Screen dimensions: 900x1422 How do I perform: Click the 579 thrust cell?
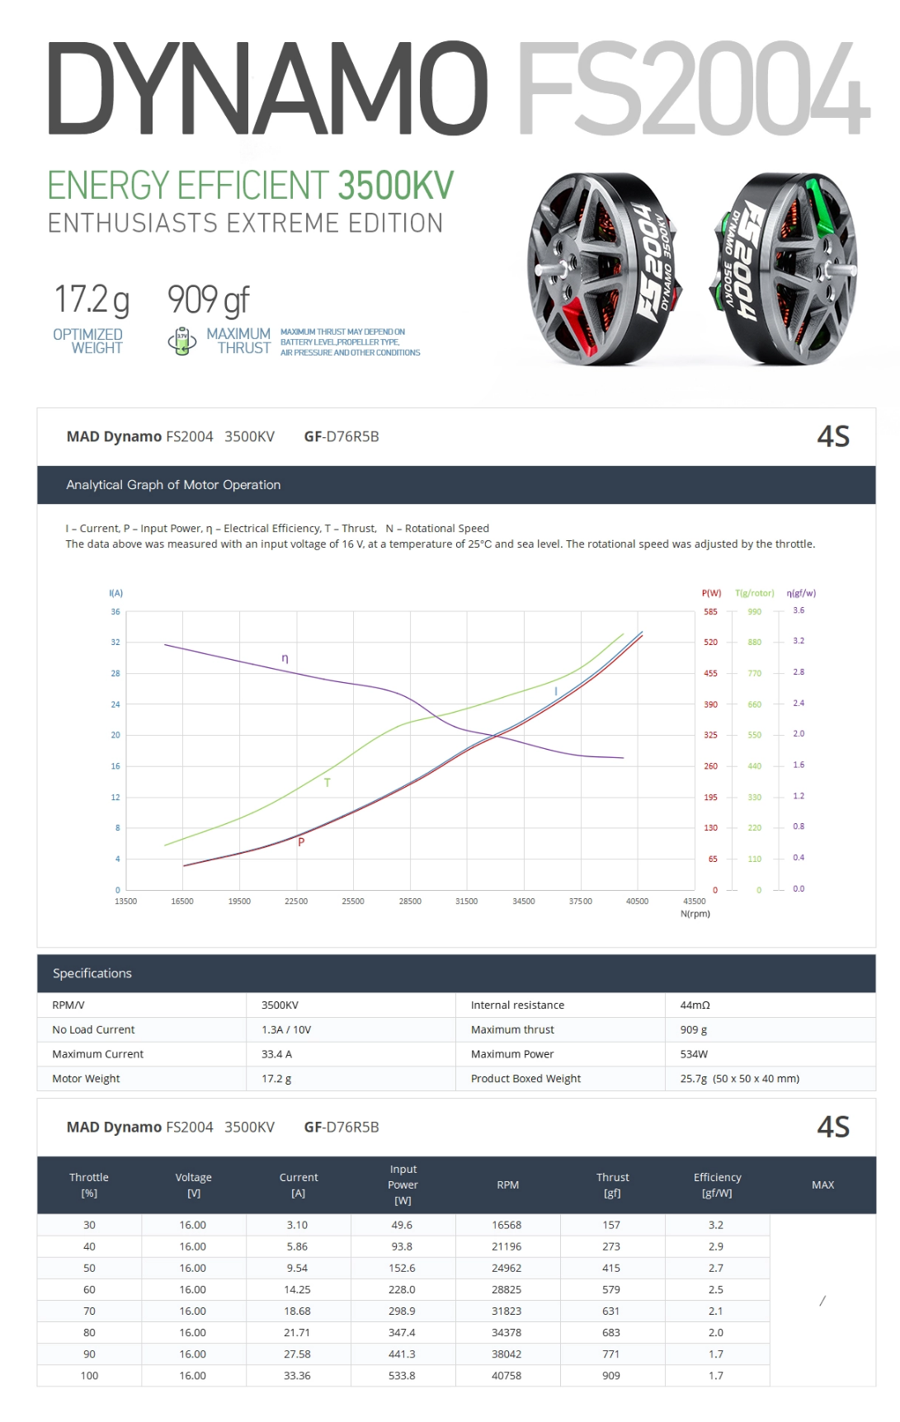pyautogui.click(x=611, y=1290)
